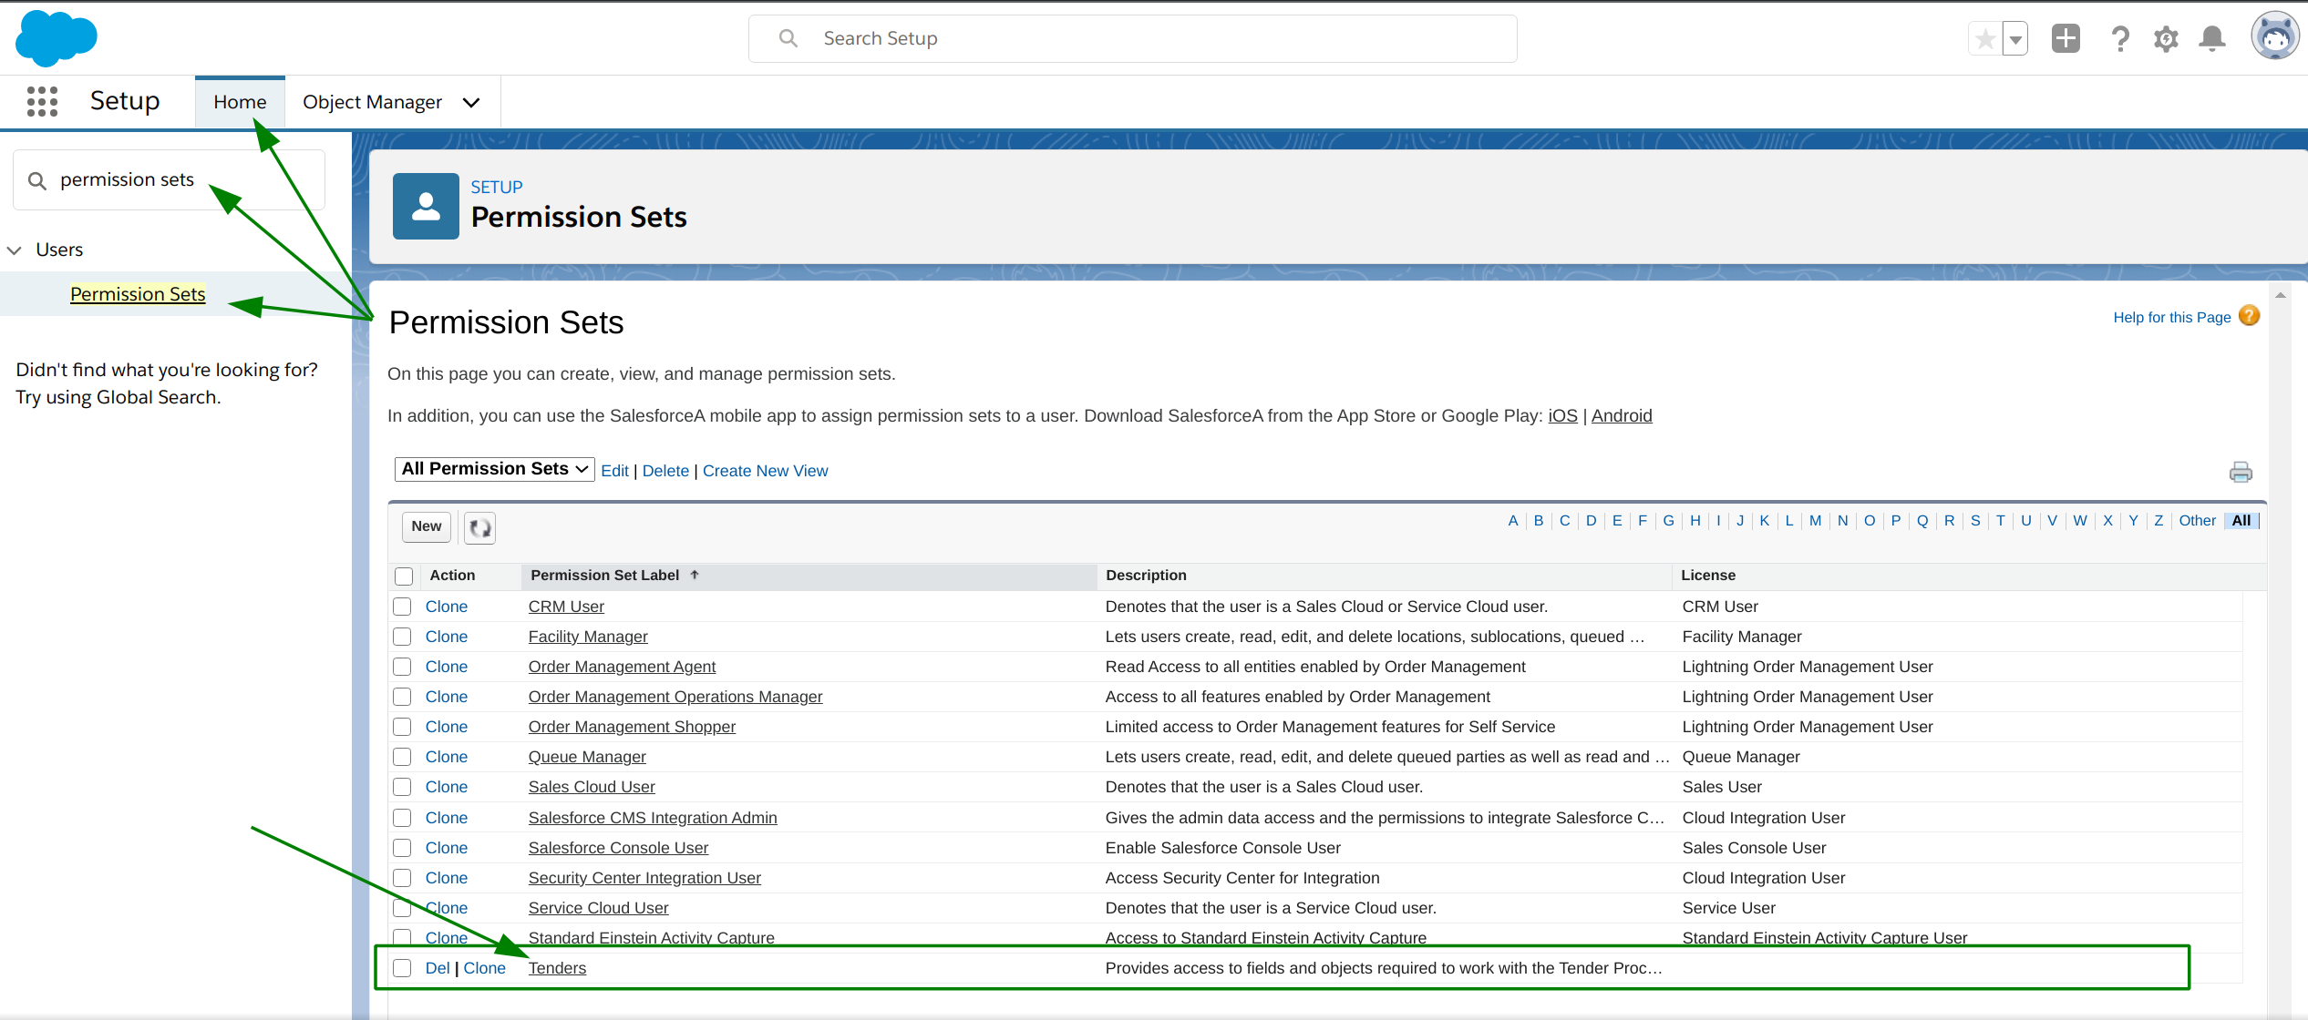The image size is (2308, 1020).
Task: Open Help for this Page link
Action: pyautogui.click(x=2171, y=317)
